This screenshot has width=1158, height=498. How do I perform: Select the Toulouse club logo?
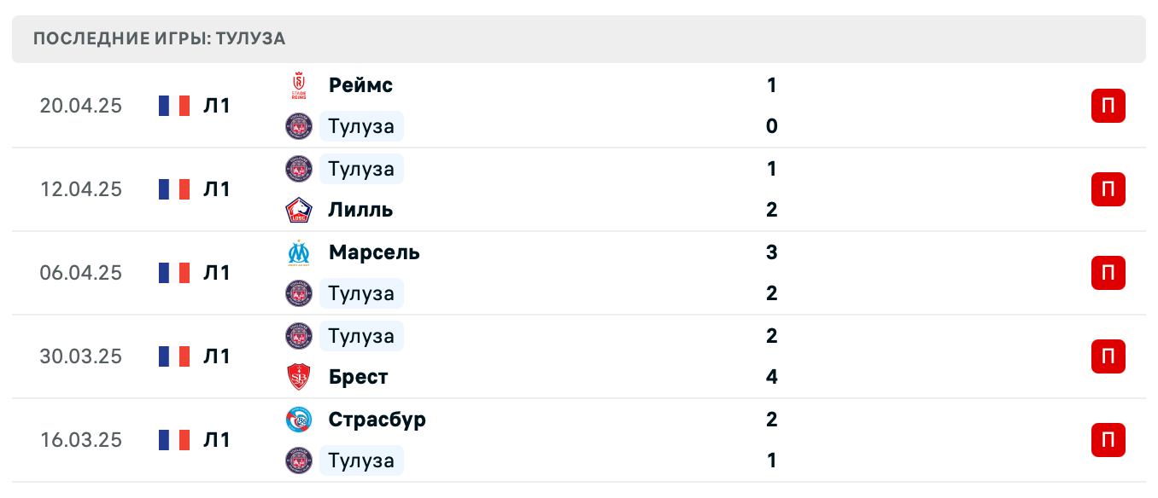(298, 126)
